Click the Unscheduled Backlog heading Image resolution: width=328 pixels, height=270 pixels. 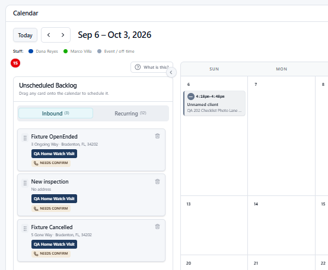[48, 85]
